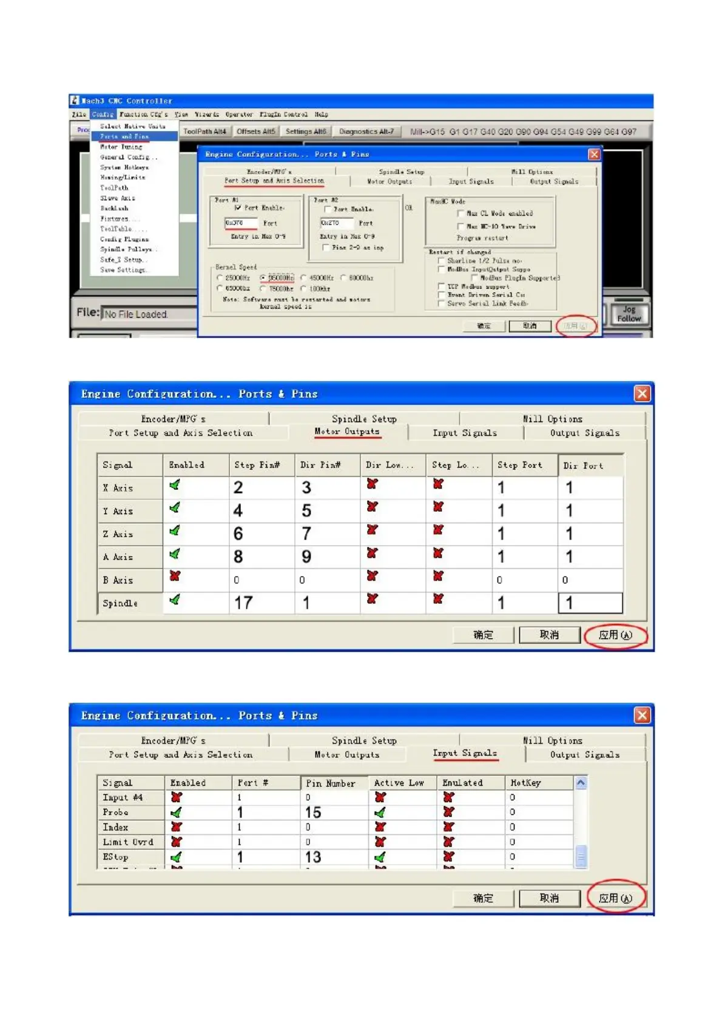Click Y Axis Dir LowActive red cross
Viewport: 722px width, 1021px height.
[372, 507]
